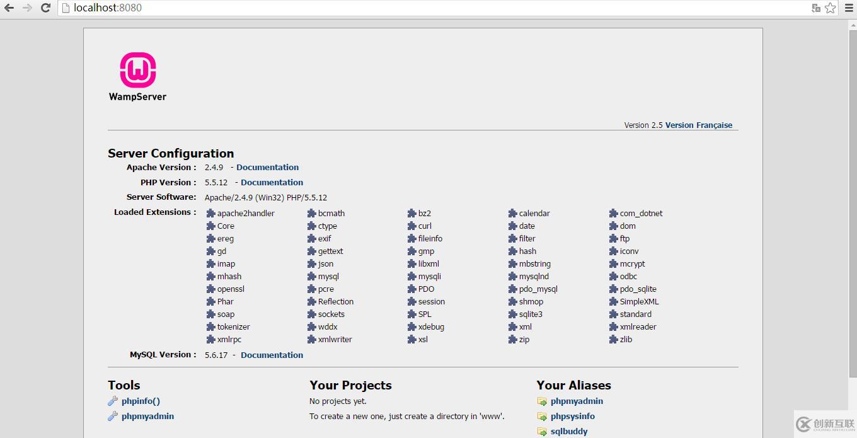The image size is (857, 438).
Task: Click puzzle icon next to xdebug
Action: click(x=412, y=327)
